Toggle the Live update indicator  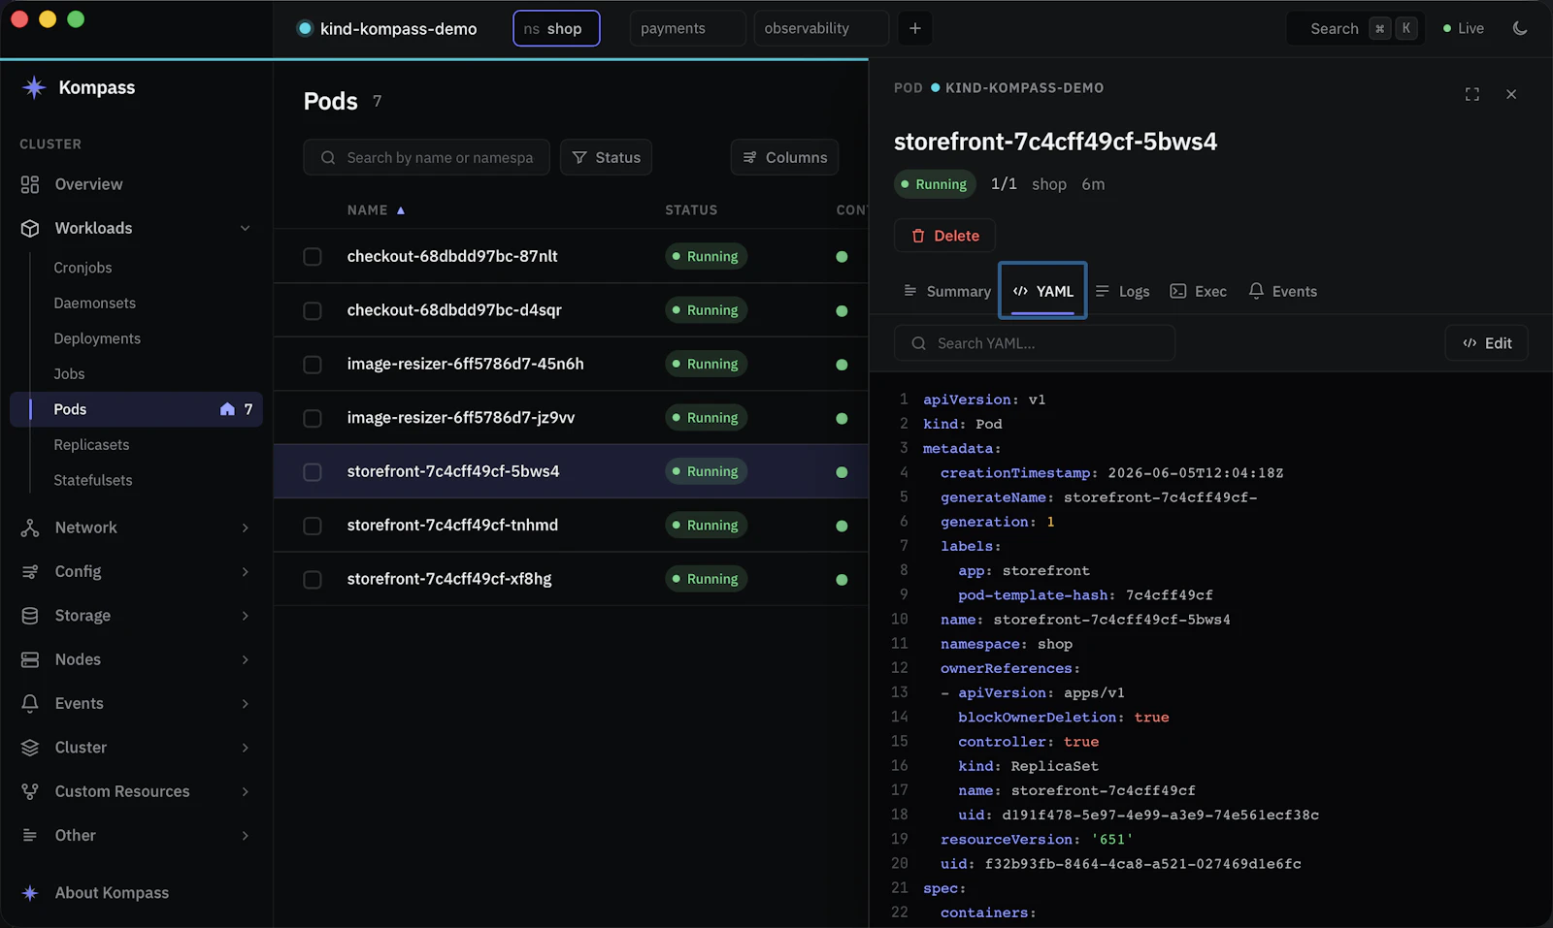click(x=1463, y=28)
